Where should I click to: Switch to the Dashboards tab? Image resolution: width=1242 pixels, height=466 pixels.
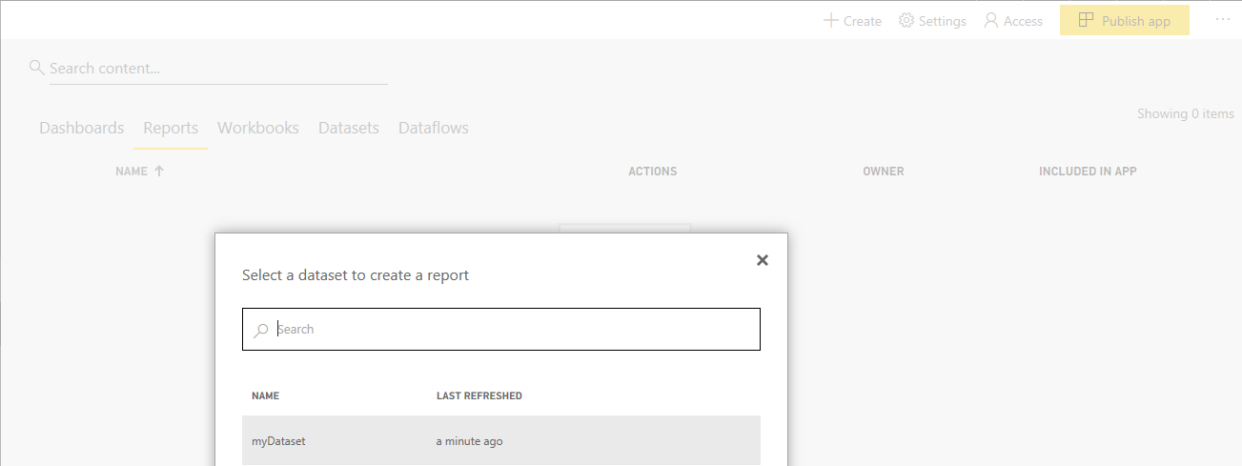coord(82,128)
